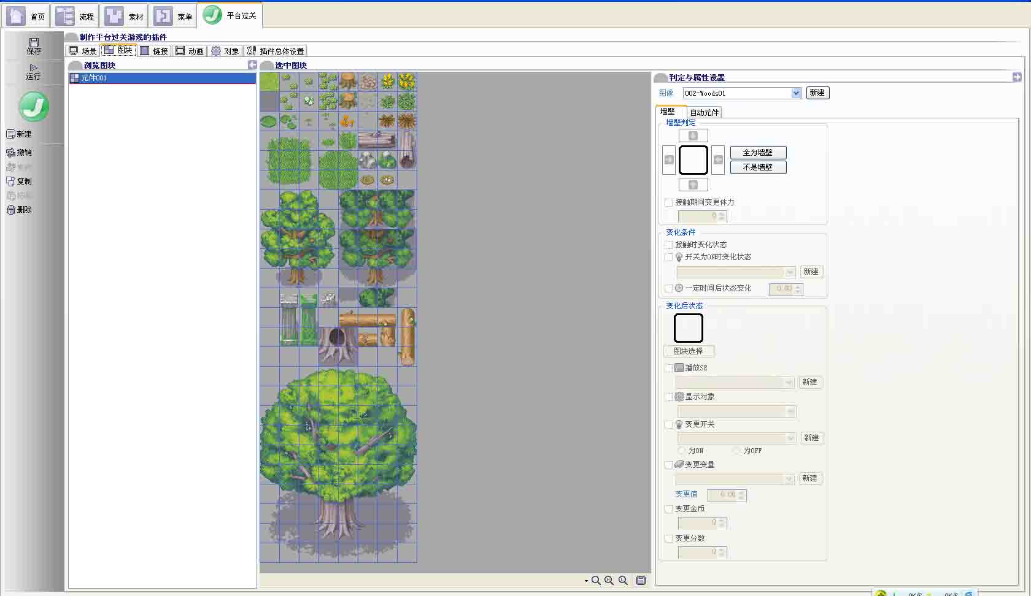The width and height of the screenshot is (1031, 596).
Task: Enable 接触期间变更体力 checkbox
Action: [x=669, y=202]
